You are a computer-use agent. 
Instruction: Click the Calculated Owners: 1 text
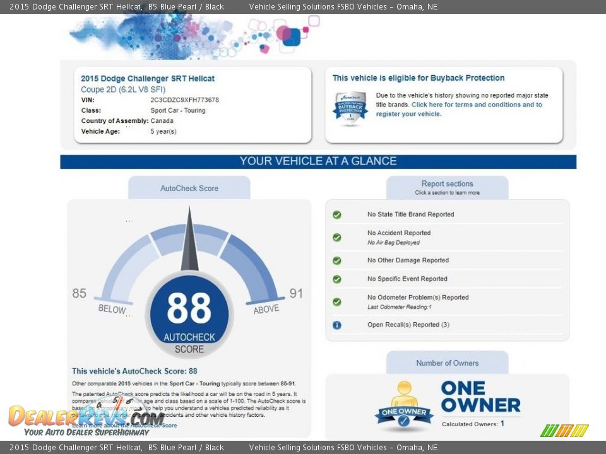(473, 424)
